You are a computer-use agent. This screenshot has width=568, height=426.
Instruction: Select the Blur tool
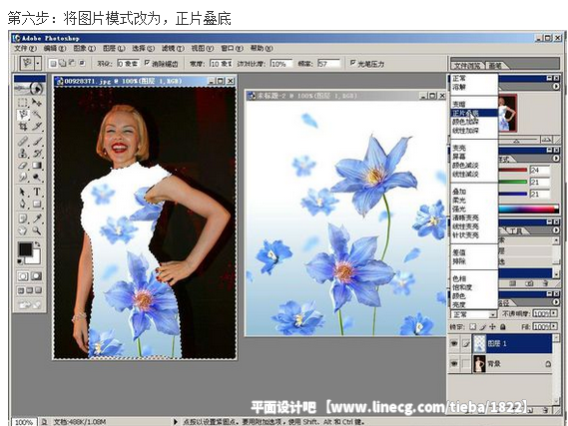23,177
